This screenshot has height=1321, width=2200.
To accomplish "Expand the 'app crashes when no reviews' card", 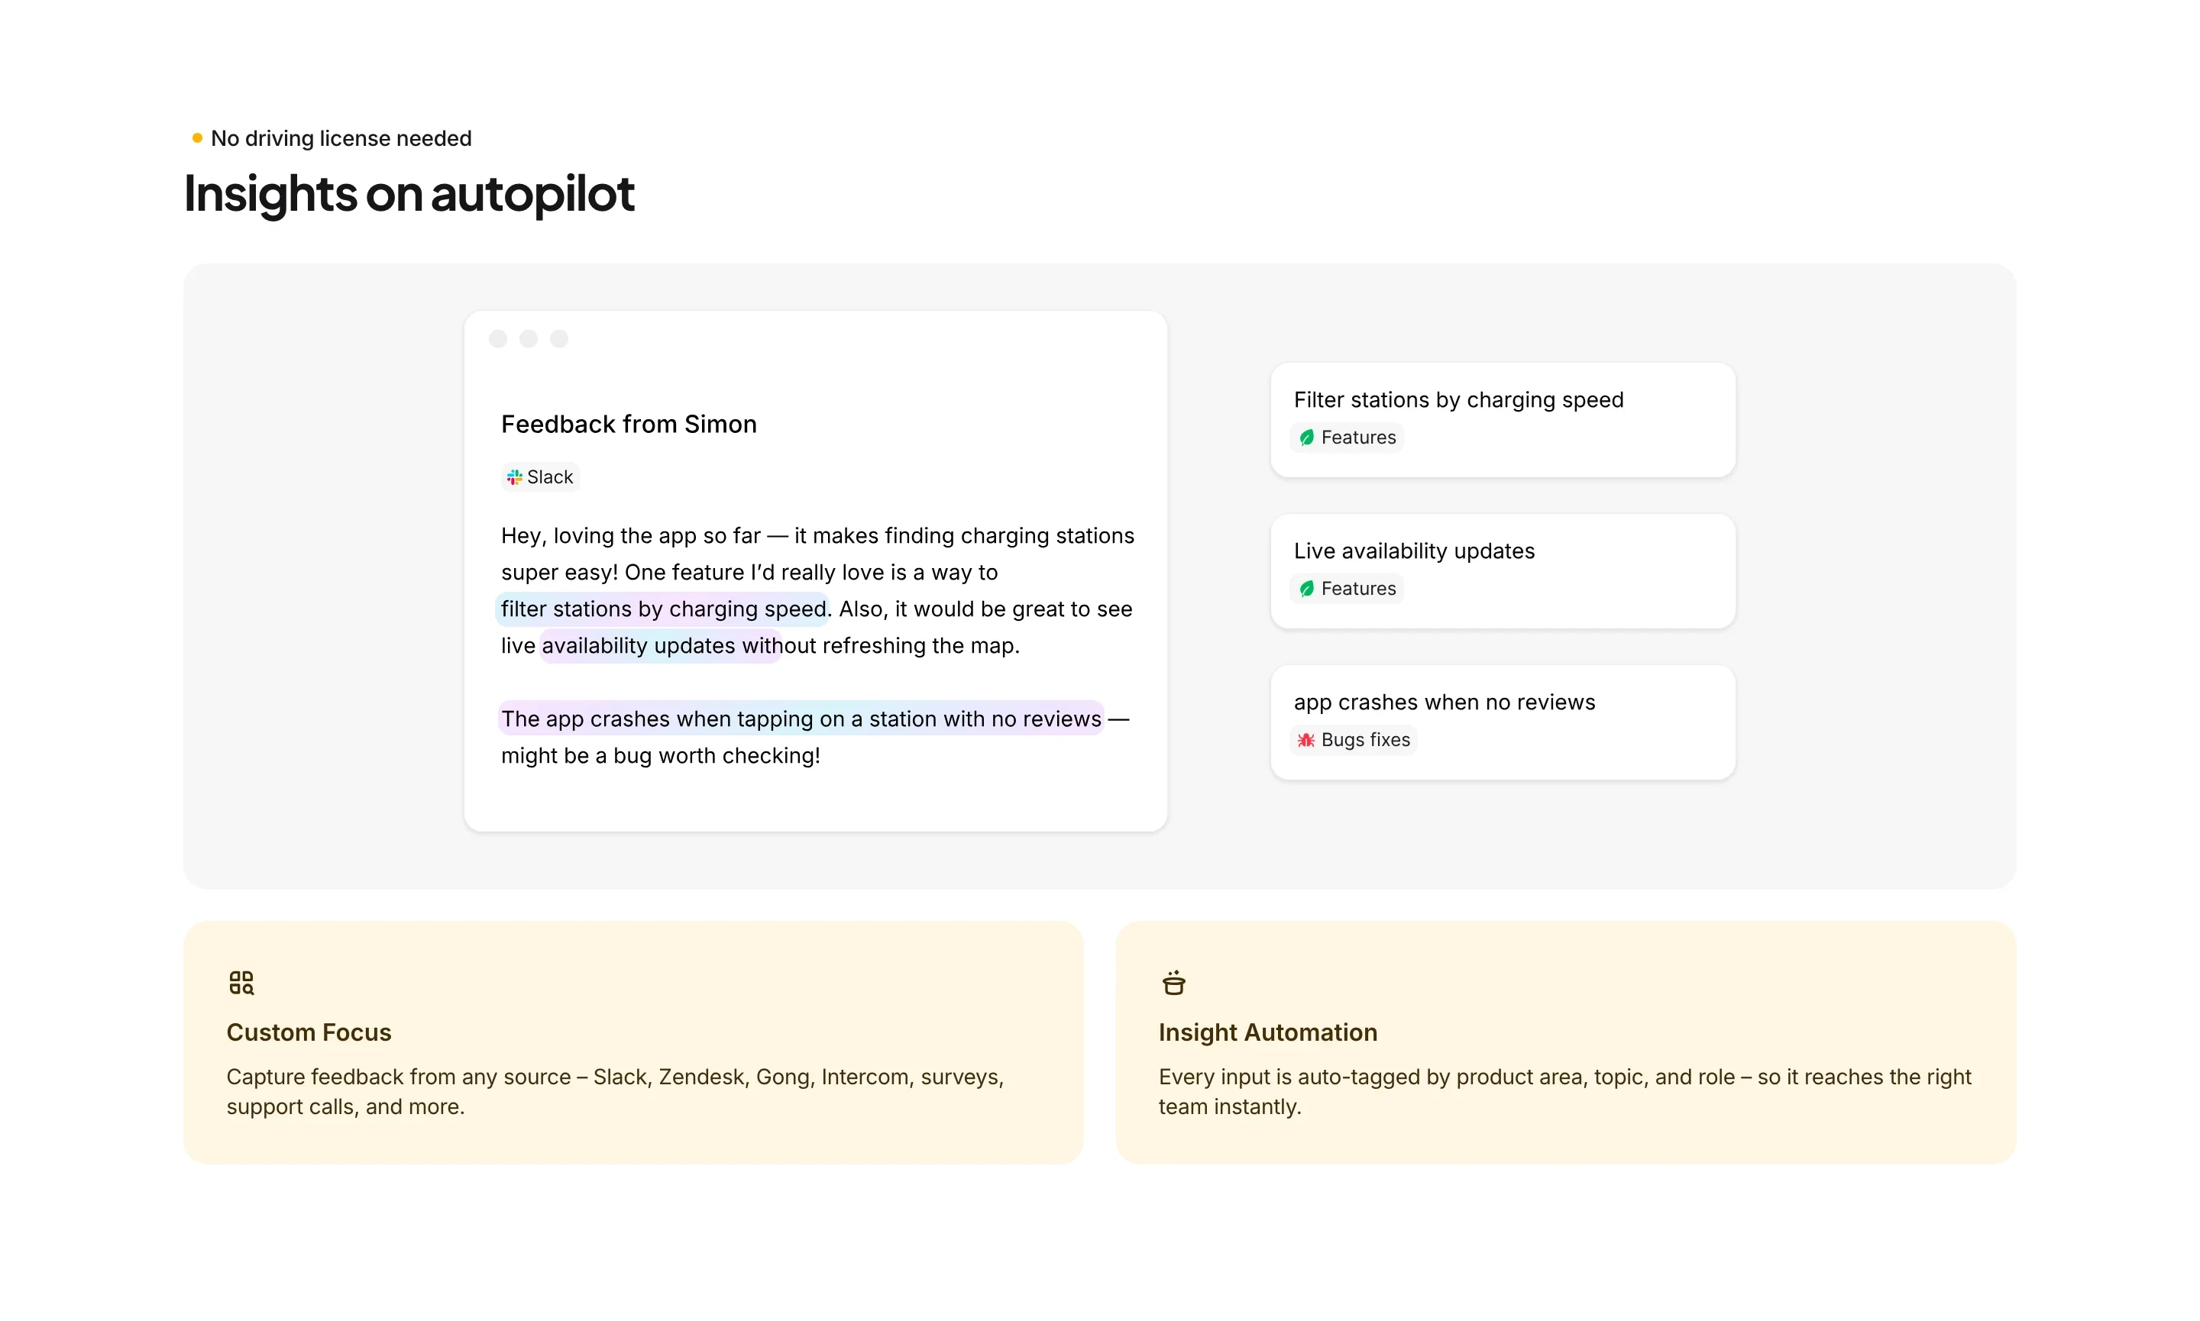I will point(1501,722).
